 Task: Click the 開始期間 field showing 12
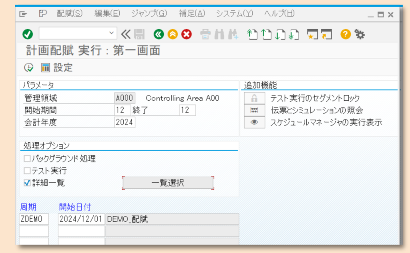tap(123, 110)
